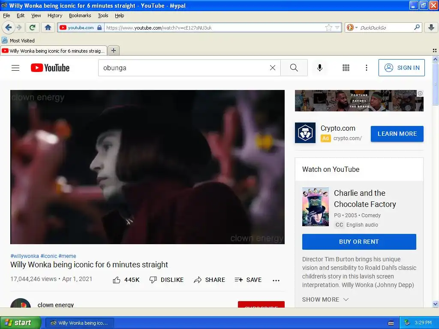Open the YouTube apps grid icon
Screen dimensions: 439x329
346,68
